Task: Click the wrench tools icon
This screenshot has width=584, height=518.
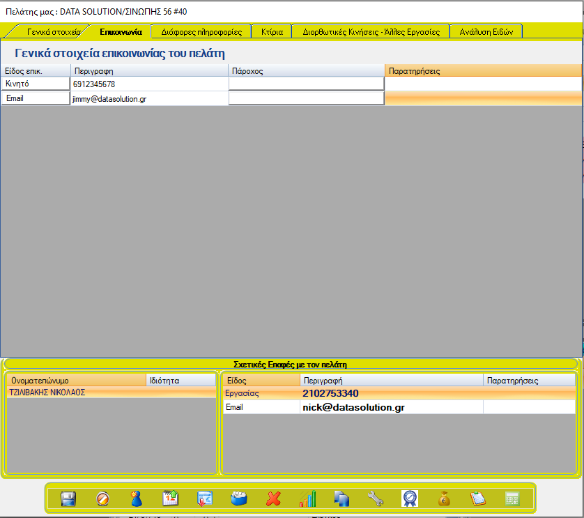Action: 375,499
